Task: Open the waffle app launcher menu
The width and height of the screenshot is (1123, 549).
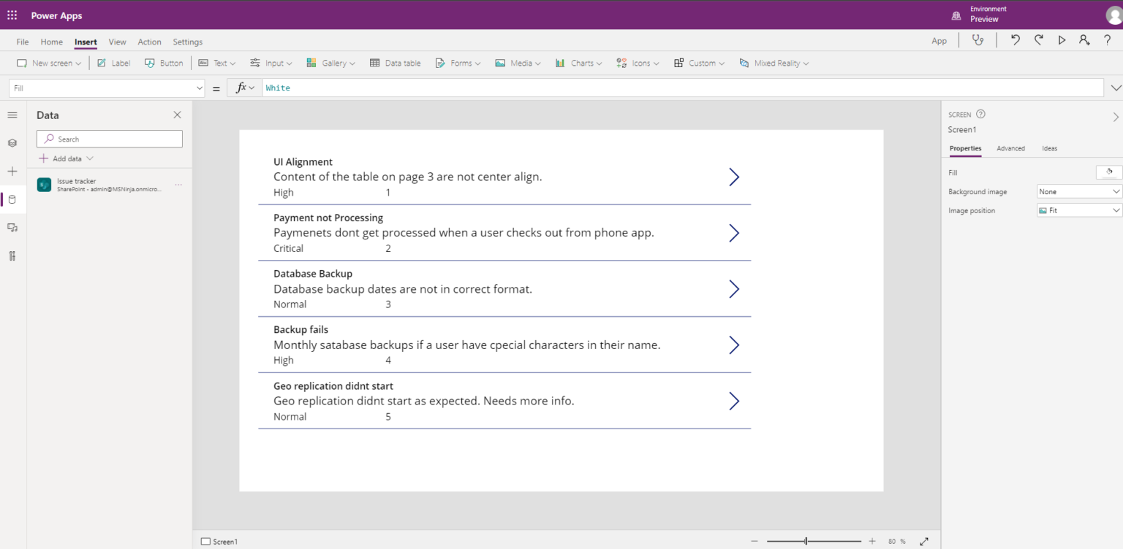Action: pos(10,15)
